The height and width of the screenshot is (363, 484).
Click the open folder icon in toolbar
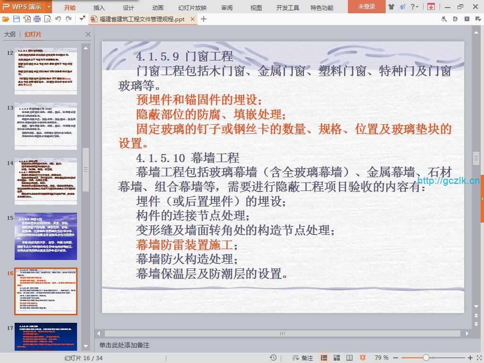6,19
